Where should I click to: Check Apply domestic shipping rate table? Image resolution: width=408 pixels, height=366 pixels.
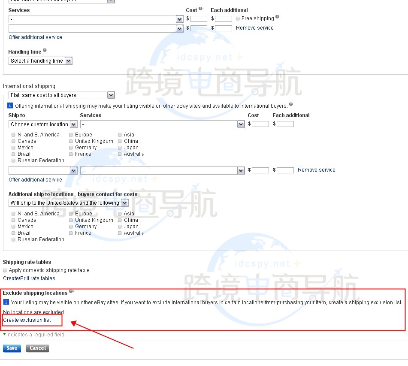5,270
